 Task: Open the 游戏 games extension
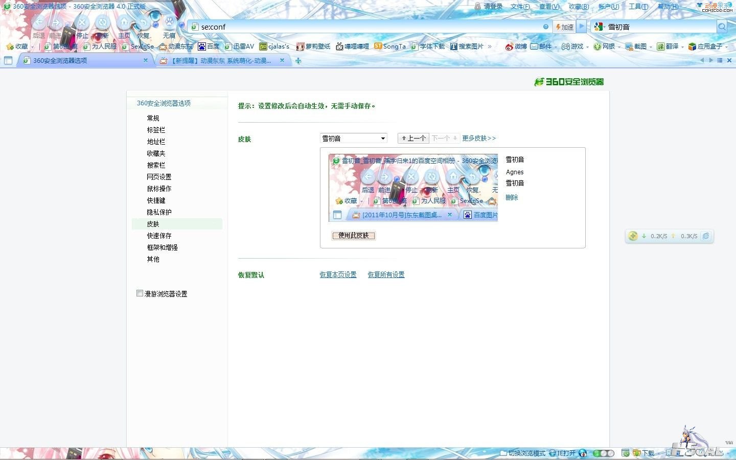pyautogui.click(x=572, y=47)
